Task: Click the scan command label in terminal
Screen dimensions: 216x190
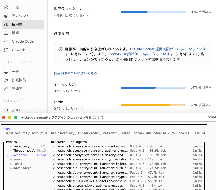Action: click(6, 129)
